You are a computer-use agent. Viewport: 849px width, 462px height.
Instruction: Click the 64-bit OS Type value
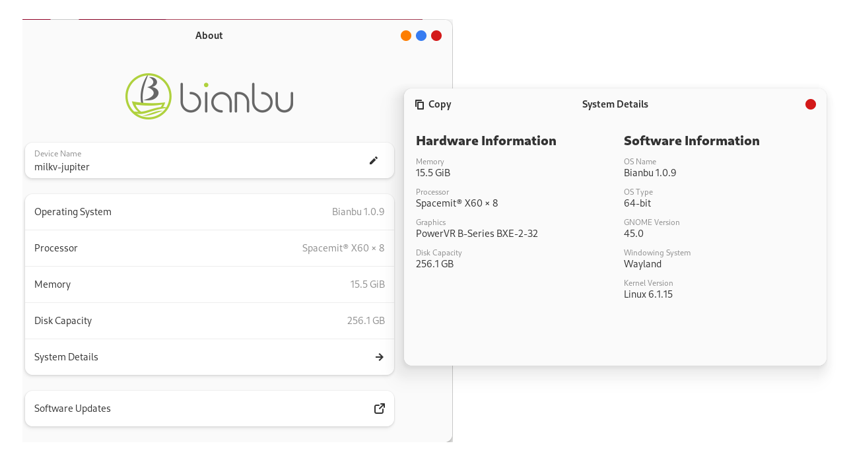coord(638,203)
